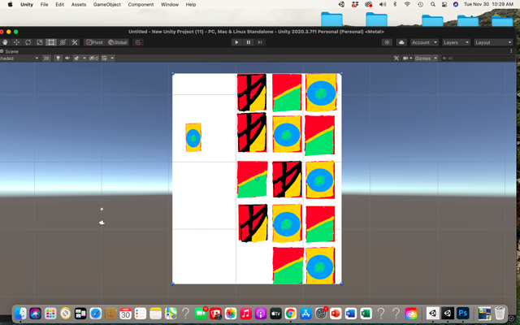Viewport: 520px width, 325px height.
Task: Open the Account dropdown
Action: tap(424, 42)
